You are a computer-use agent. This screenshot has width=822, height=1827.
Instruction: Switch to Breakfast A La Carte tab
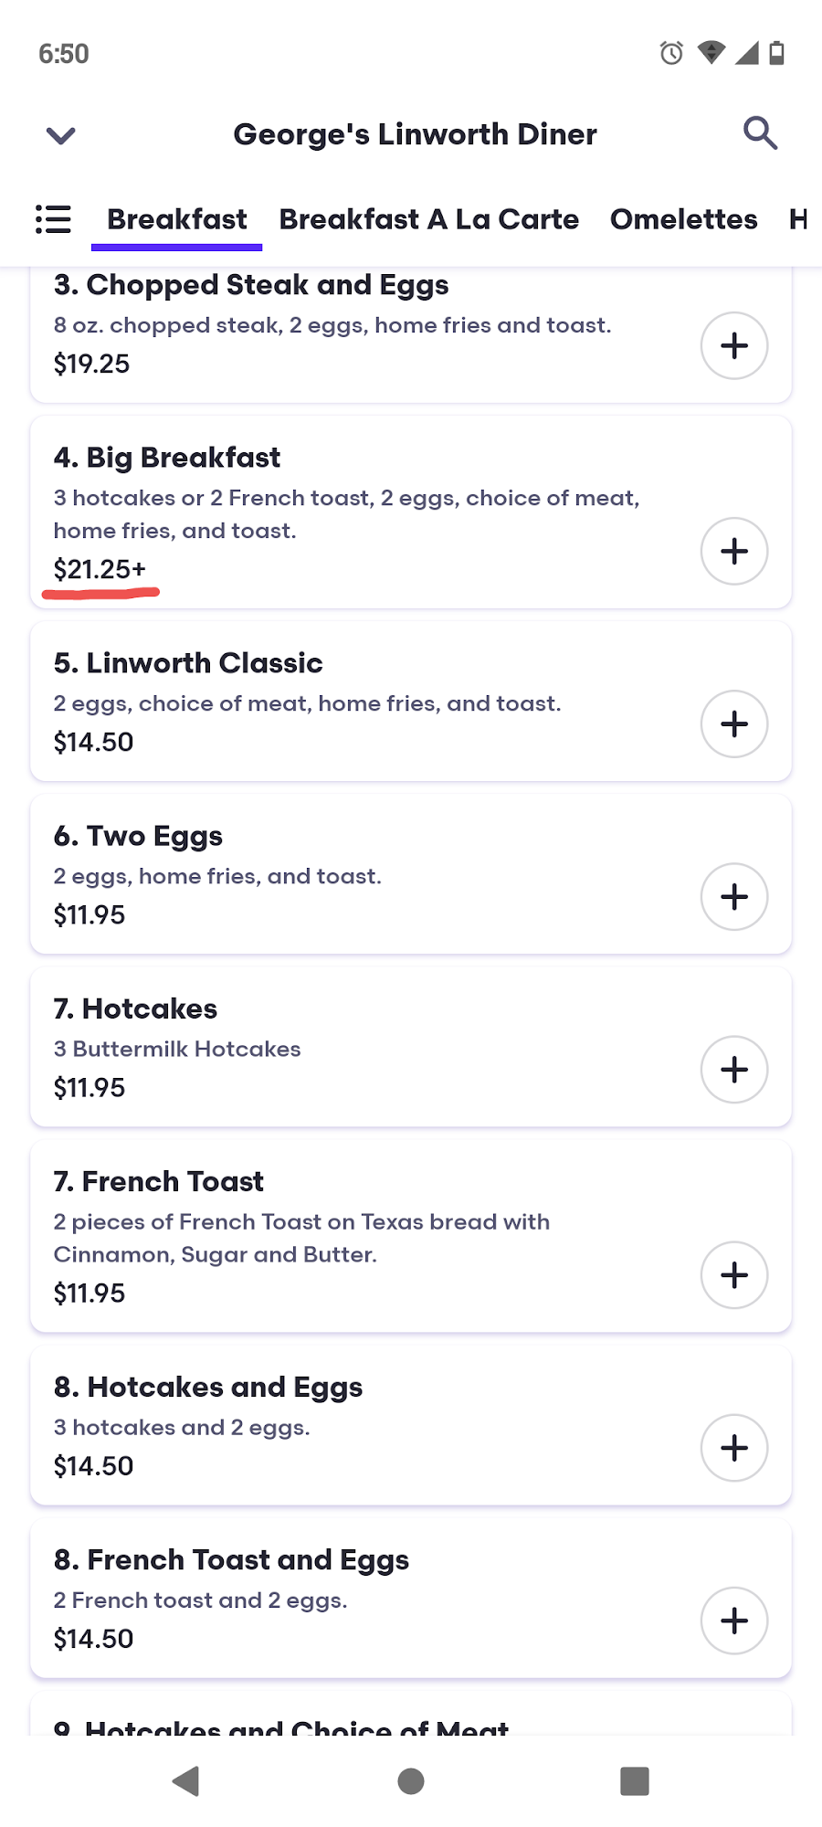[428, 219]
